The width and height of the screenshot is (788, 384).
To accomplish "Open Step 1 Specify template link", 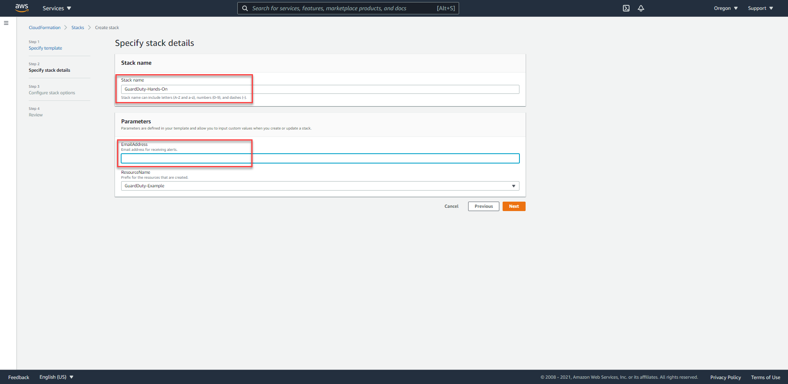I will click(x=45, y=48).
